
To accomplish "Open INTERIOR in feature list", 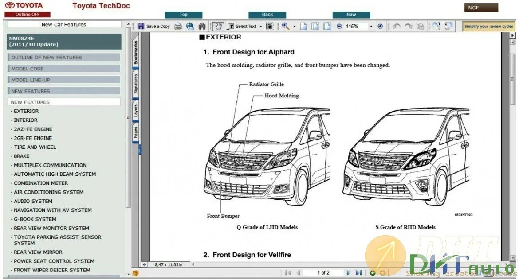I will tap(26, 120).
